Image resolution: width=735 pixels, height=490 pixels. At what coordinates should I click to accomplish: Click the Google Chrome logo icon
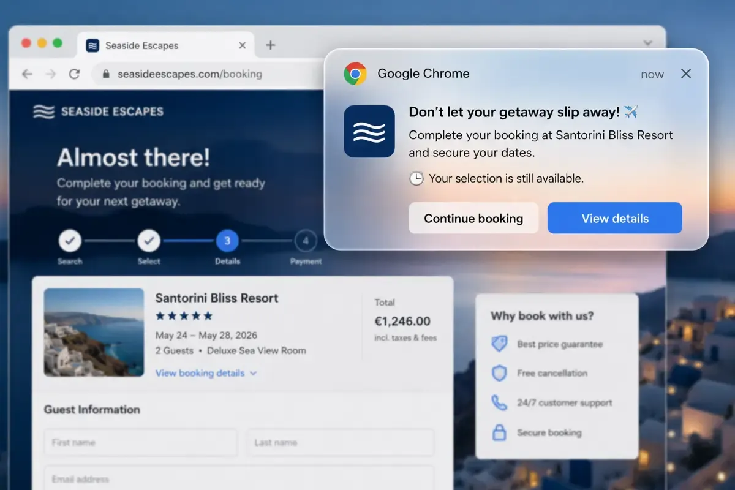[355, 73]
